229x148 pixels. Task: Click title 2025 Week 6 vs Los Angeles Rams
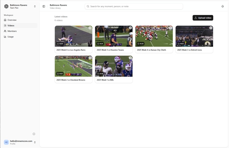pyautogui.click(x=71, y=50)
